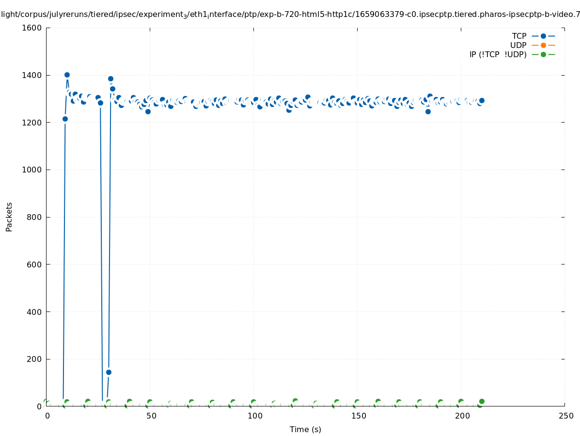Viewport: 580px width, 436px height.
Task: Click the green IP legend marker
Action: (x=543, y=54)
